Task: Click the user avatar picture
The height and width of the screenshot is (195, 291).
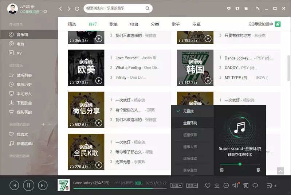Action: pyautogui.click(x=12, y=9)
